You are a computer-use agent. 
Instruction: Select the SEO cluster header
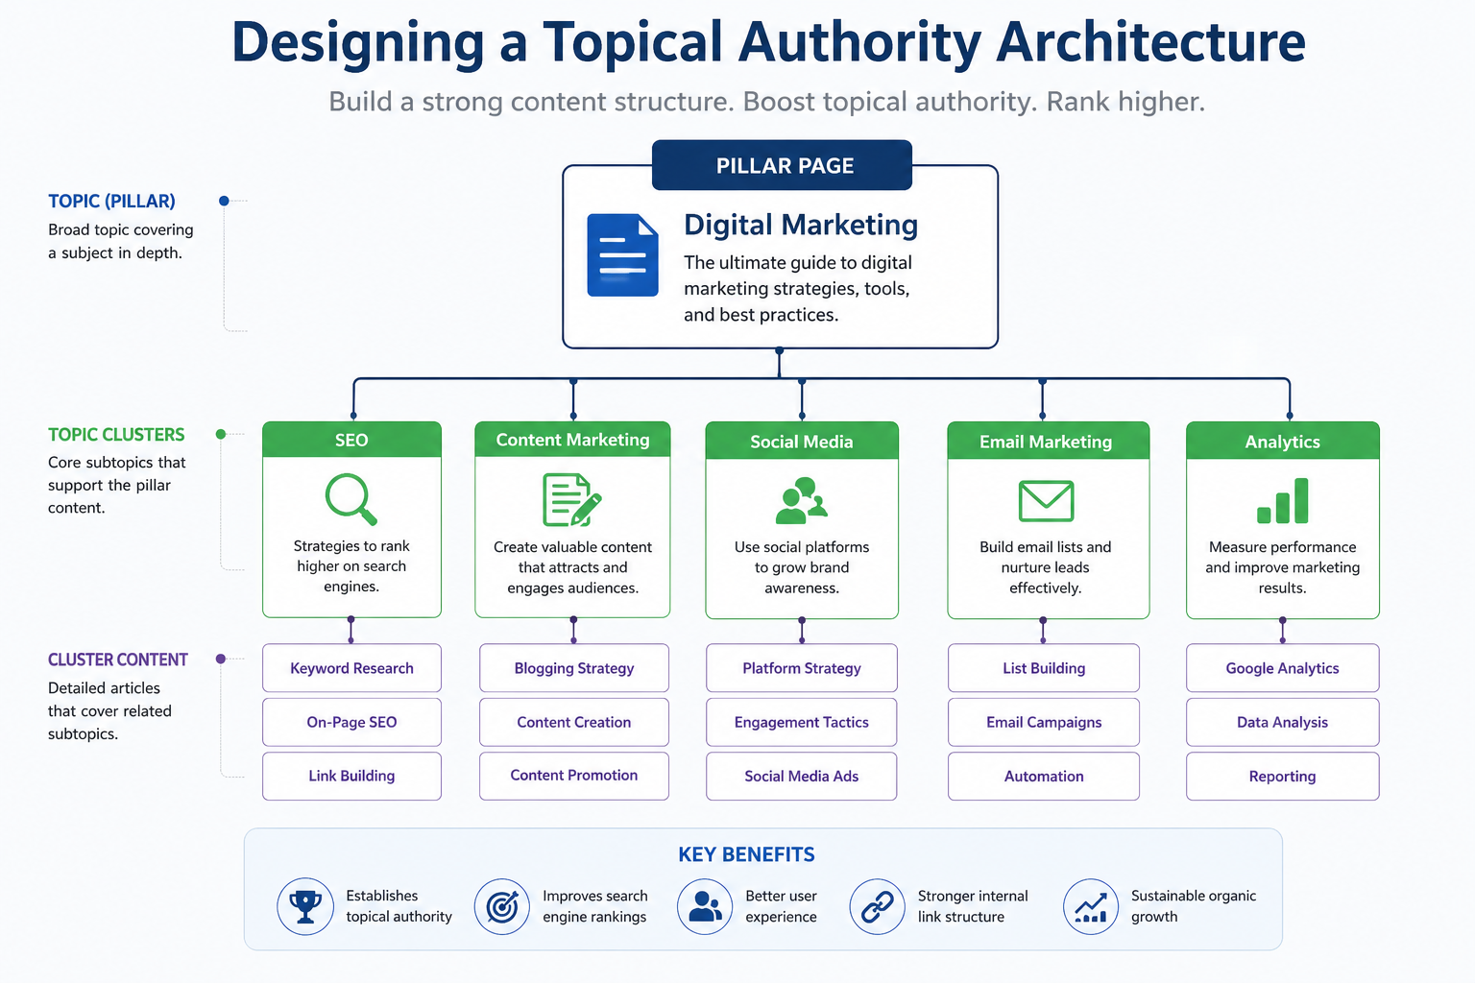coord(351,440)
